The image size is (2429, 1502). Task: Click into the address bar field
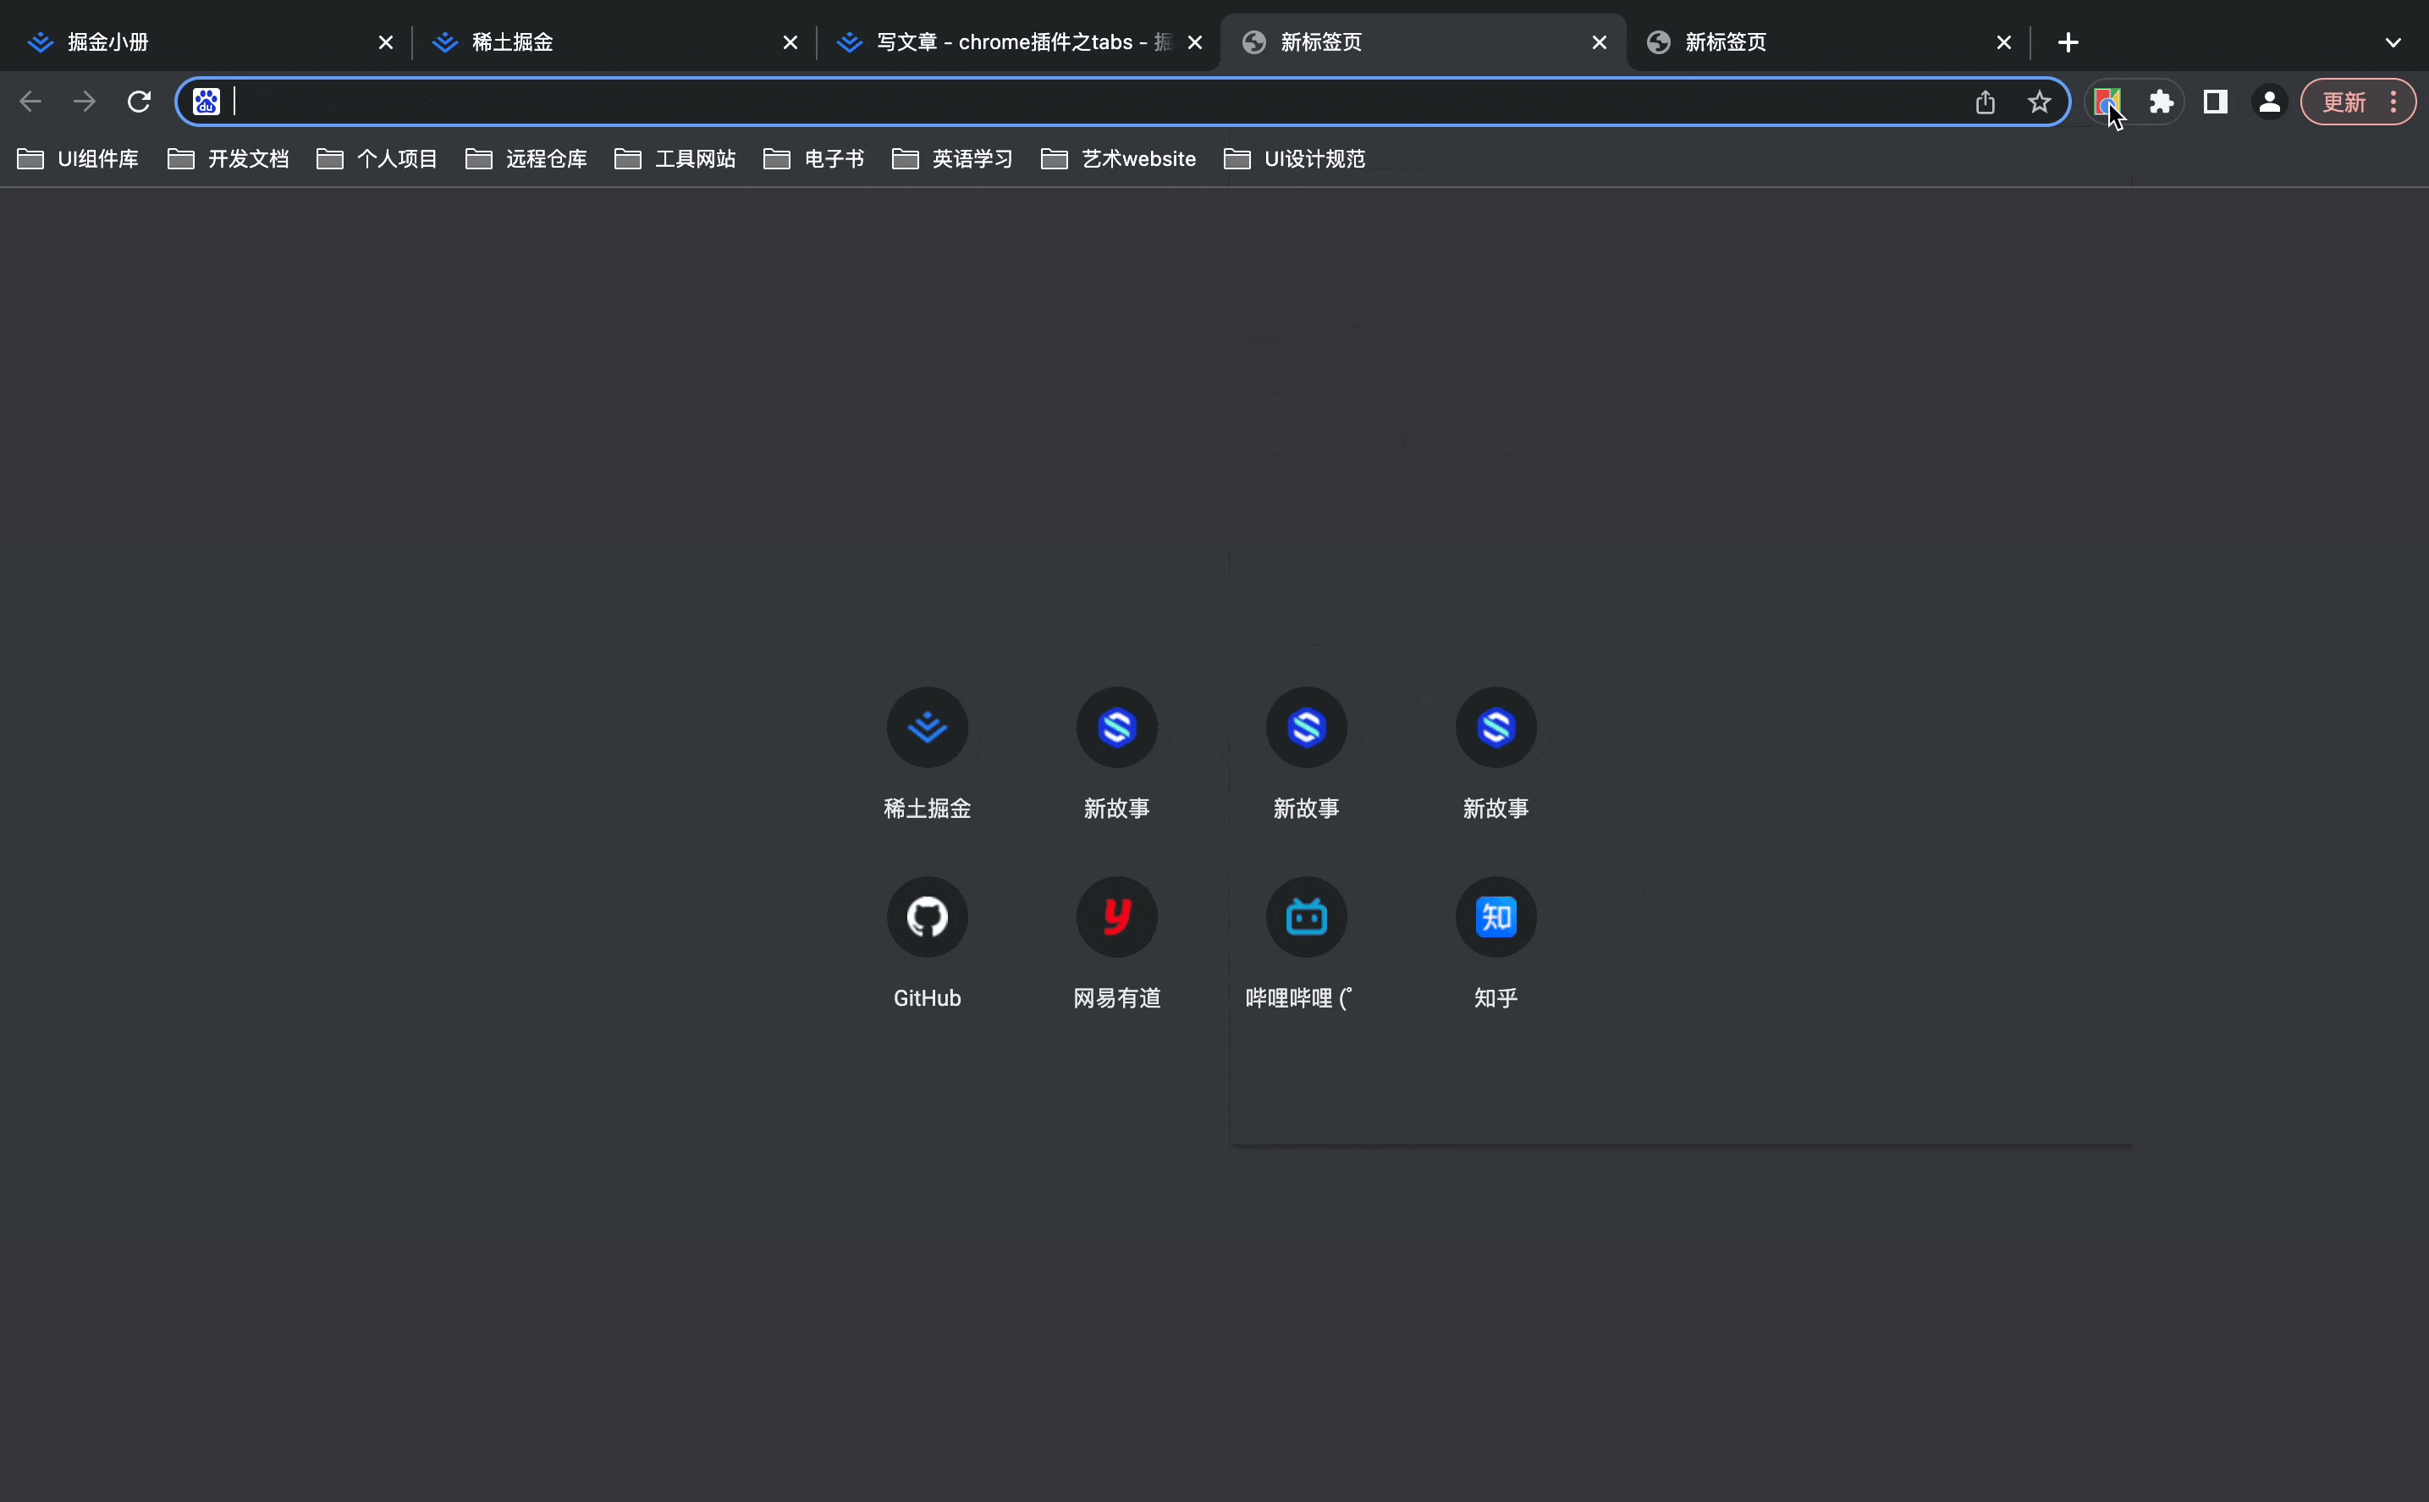click(1093, 102)
